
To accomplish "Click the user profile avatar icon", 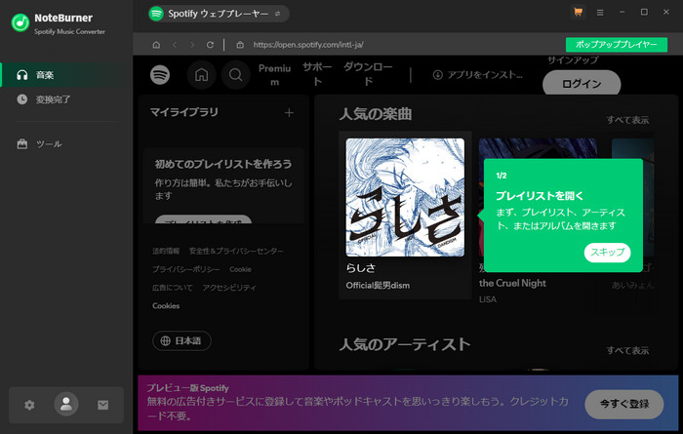I will [66, 404].
